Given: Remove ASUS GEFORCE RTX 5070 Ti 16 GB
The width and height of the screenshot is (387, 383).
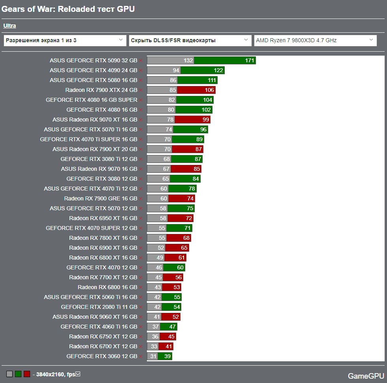Looking at the screenshot, I should [141, 130].
